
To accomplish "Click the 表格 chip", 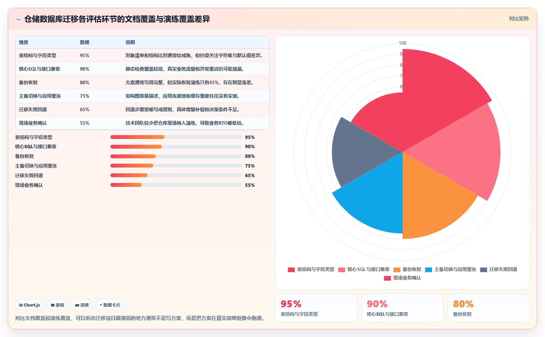I will click(x=57, y=305).
